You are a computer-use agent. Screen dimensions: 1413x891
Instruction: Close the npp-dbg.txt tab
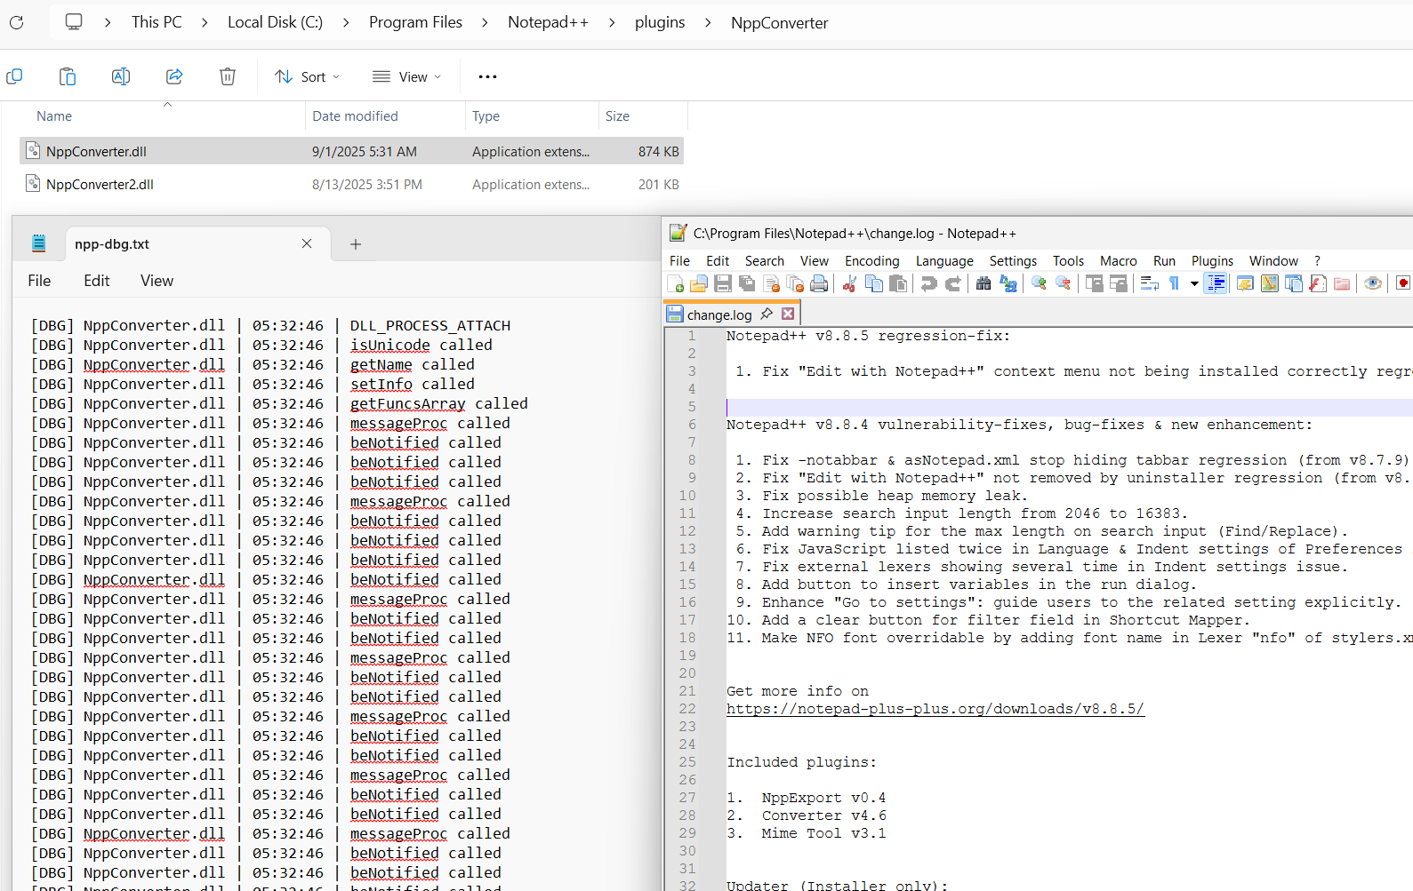(307, 243)
